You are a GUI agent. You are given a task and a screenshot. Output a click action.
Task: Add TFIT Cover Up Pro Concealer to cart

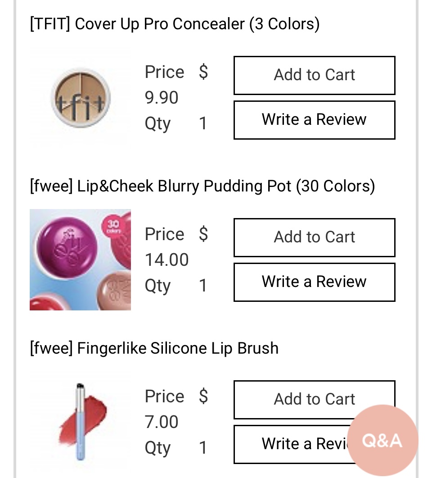(x=314, y=75)
